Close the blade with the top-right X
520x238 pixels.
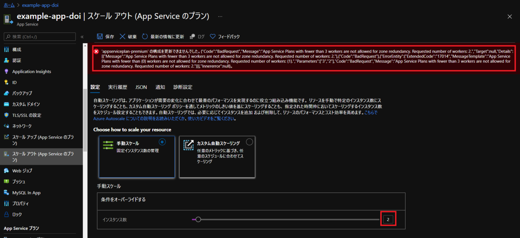tap(510, 16)
